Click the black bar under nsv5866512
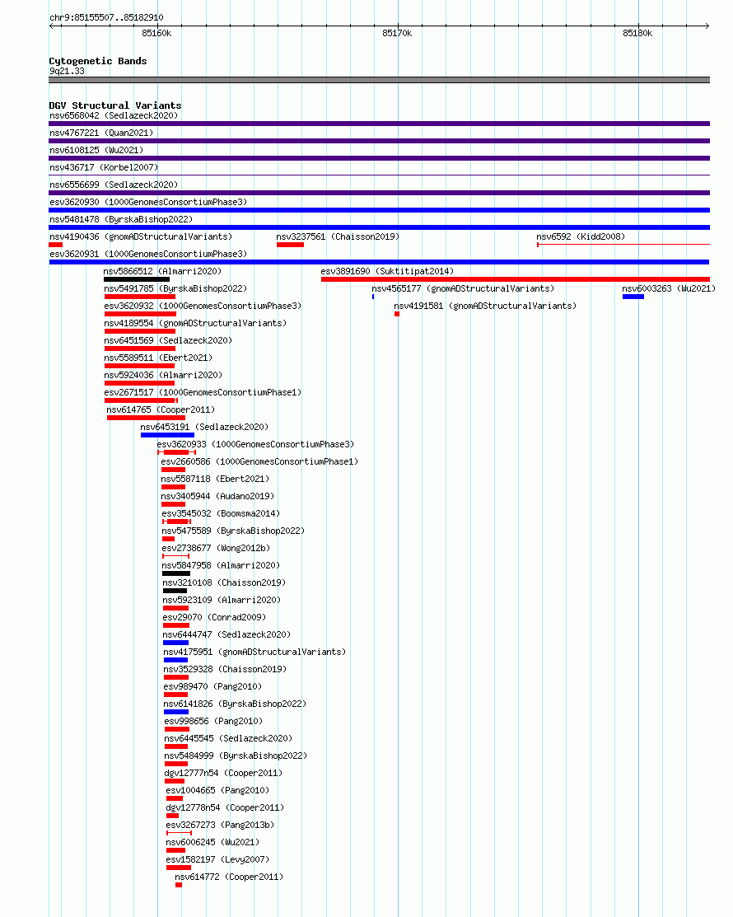 point(136,279)
